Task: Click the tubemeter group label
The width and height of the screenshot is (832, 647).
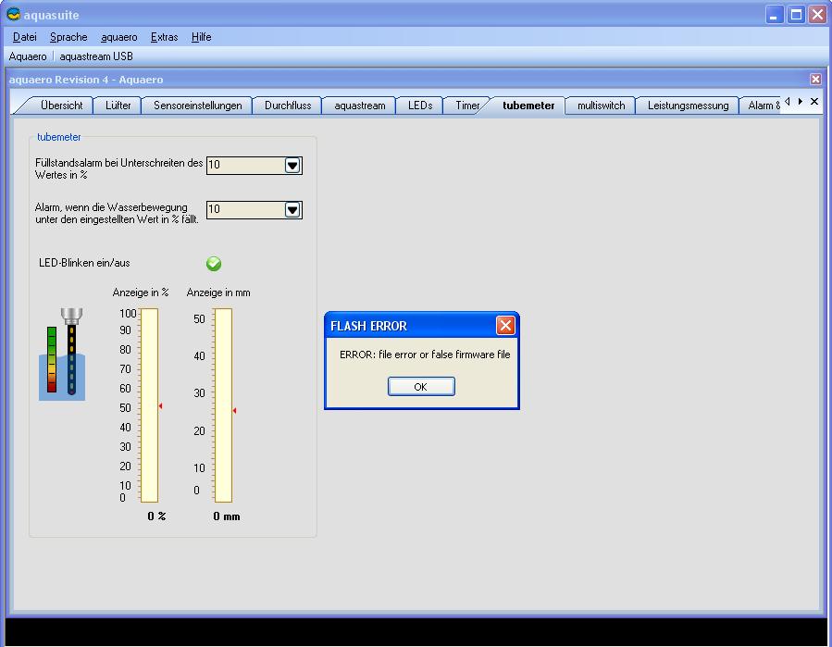Action: pos(59,137)
